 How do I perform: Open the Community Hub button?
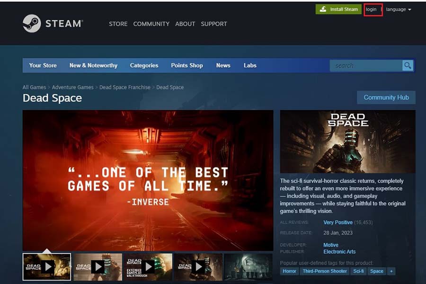click(386, 98)
